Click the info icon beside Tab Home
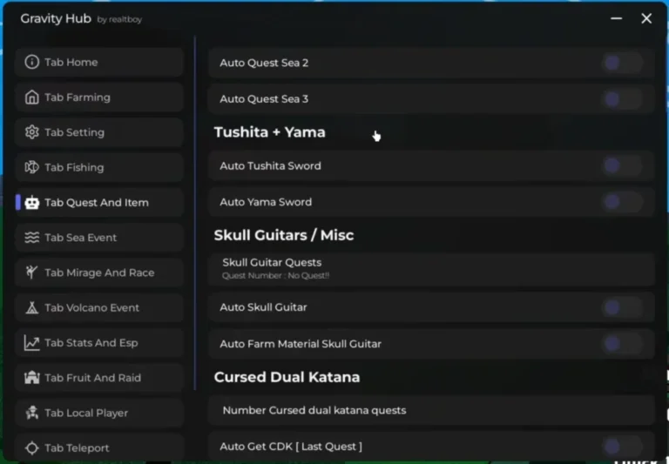669x464 pixels. (31, 62)
